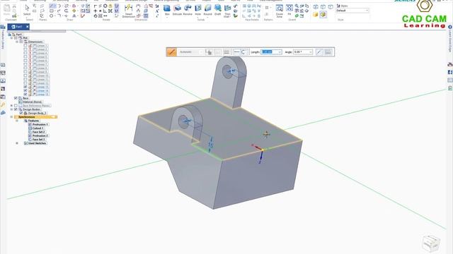
Task: Expand the Used Sketches node
Action: [17, 143]
